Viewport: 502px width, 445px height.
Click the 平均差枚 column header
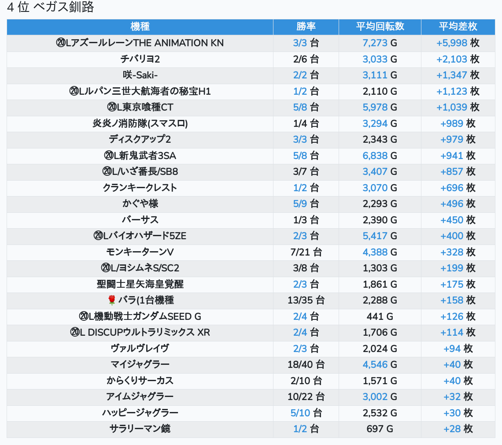(x=458, y=27)
